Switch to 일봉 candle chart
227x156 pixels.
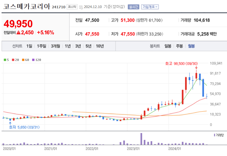point(168,46)
